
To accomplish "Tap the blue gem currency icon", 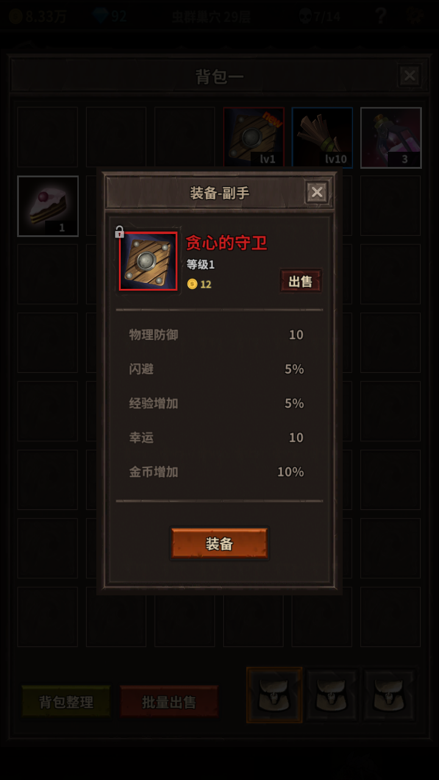I will 101,16.
